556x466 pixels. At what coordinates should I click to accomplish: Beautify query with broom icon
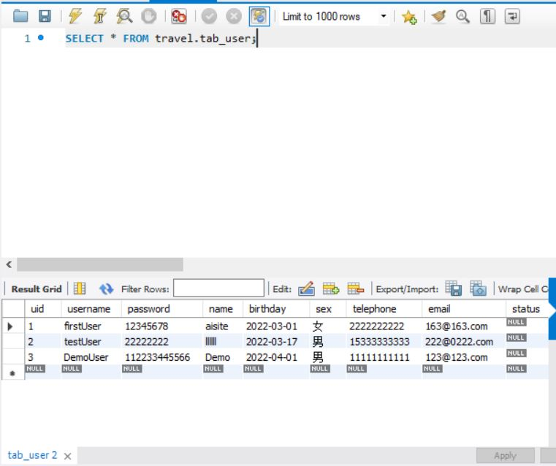coord(438,16)
